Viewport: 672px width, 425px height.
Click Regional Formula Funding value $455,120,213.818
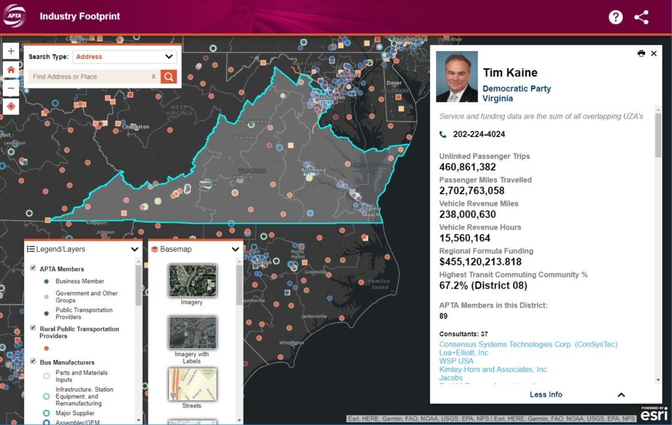point(480,262)
